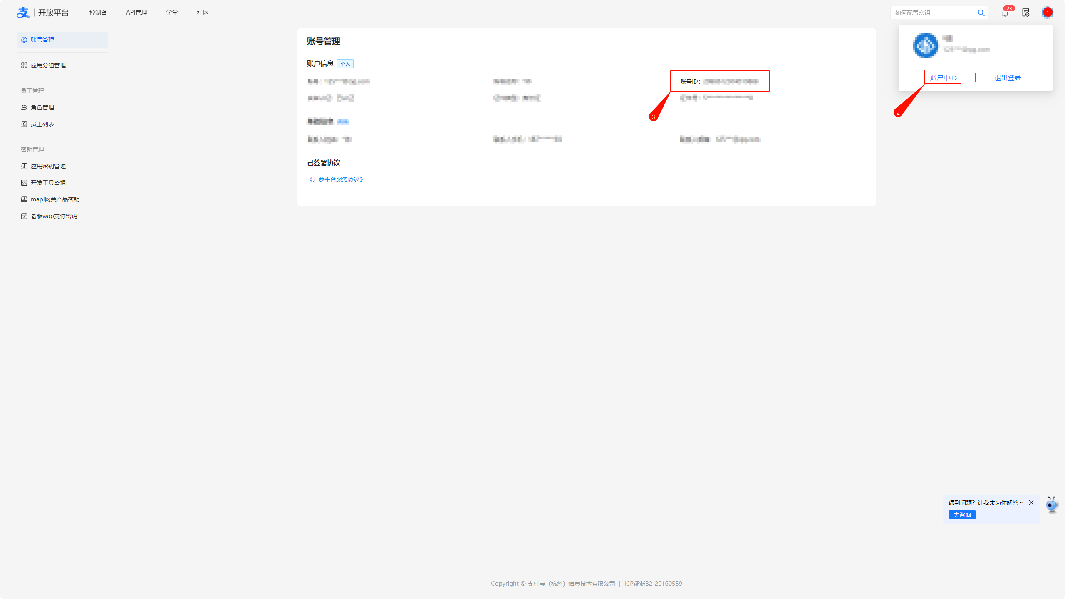This screenshot has height=599, width=1065.
Task: Open 《开放平台服务协议》 link
Action: [336, 179]
